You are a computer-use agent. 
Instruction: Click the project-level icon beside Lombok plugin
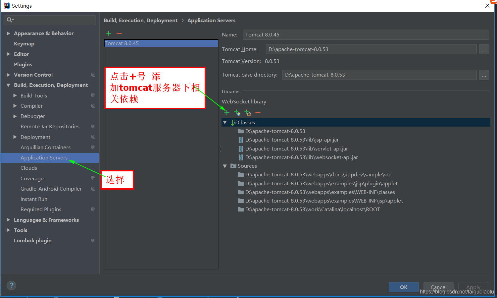point(93,241)
